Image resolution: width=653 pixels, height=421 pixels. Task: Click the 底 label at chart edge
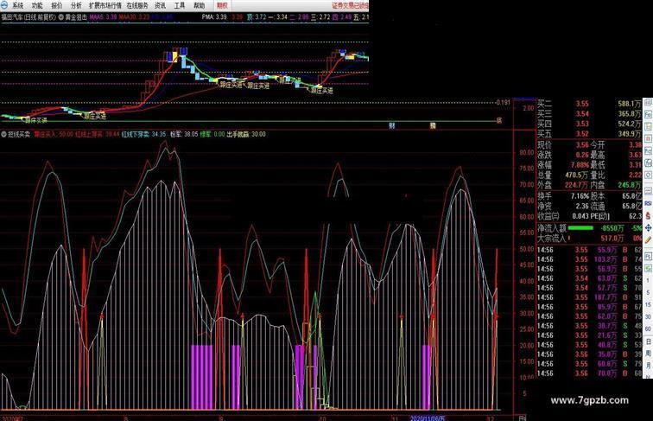click(x=499, y=121)
